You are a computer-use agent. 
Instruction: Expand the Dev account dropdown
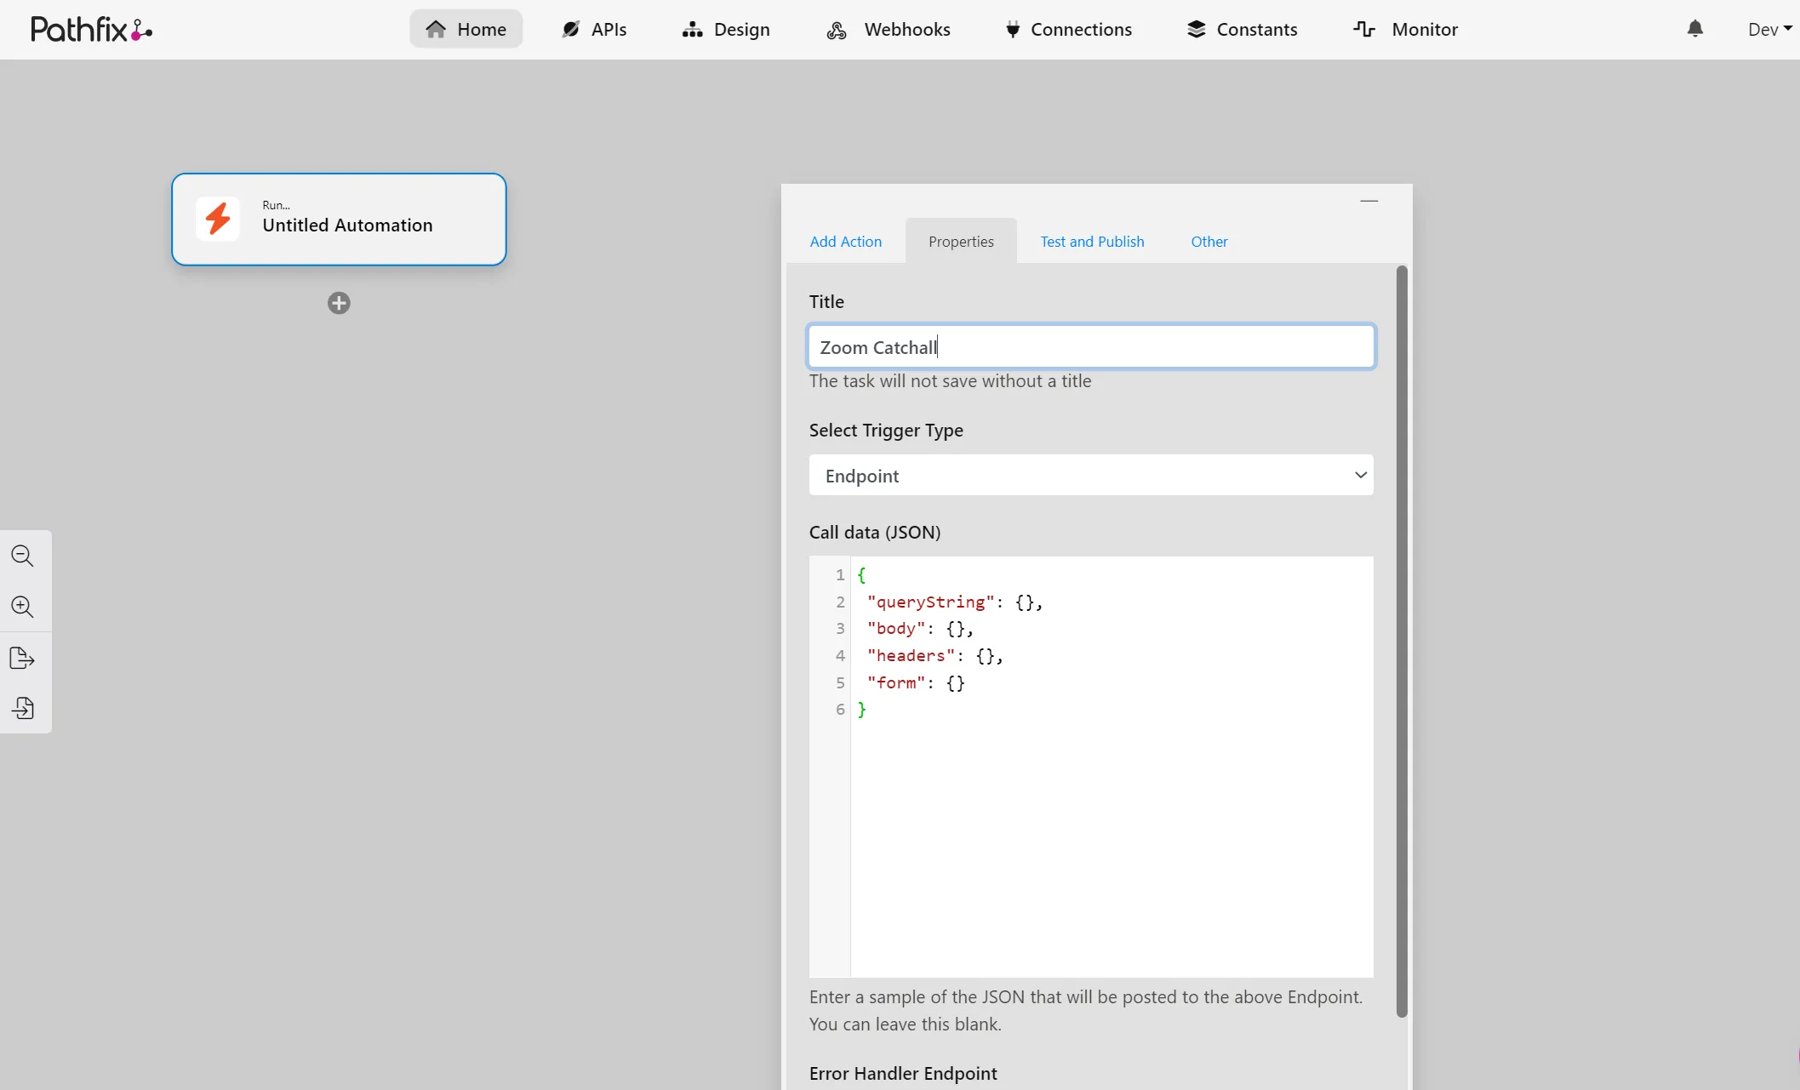pos(1769,29)
